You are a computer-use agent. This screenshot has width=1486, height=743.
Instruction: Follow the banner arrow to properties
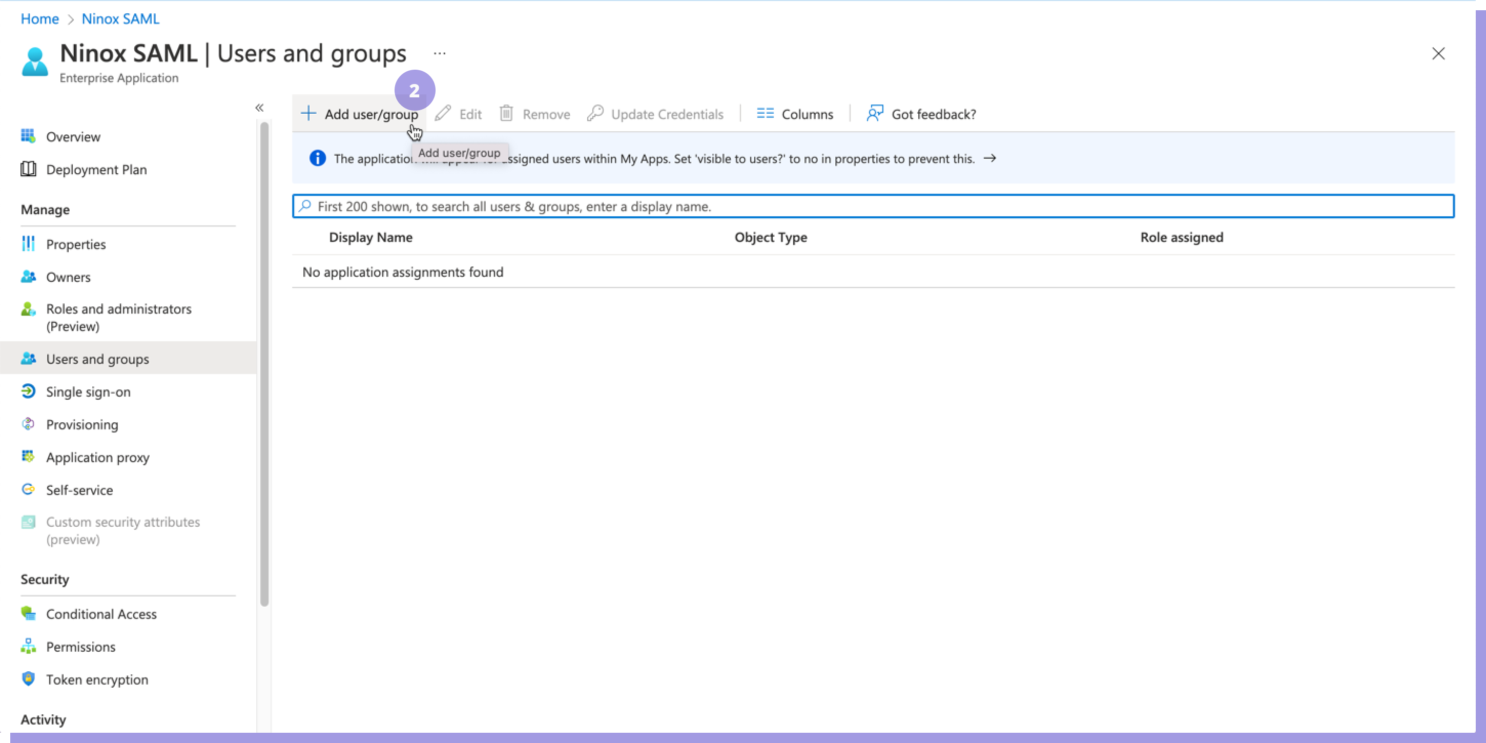[990, 158]
